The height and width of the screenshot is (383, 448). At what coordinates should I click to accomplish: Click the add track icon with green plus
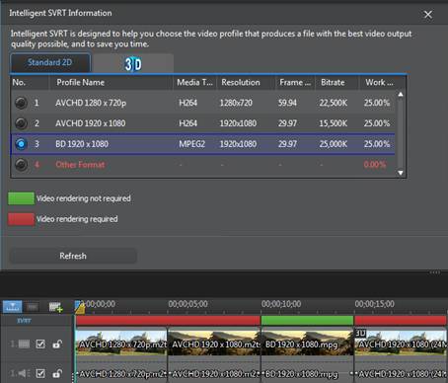click(55, 307)
